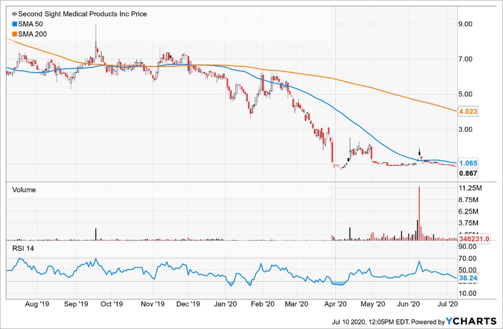Select the RSI 14 panel title
503x329 pixels.
(23, 249)
